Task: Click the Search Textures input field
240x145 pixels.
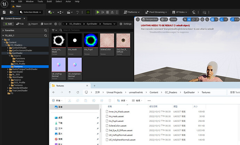Action: pos(96,30)
